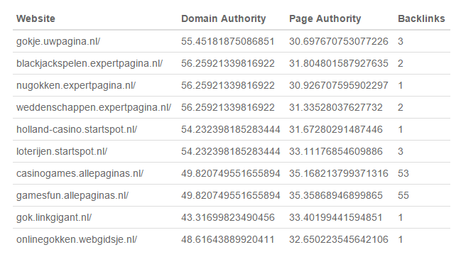Screen dimensions: 461x257
Task: Open weddenschappen.expertpagina.nl/ entry
Action: 94,107
